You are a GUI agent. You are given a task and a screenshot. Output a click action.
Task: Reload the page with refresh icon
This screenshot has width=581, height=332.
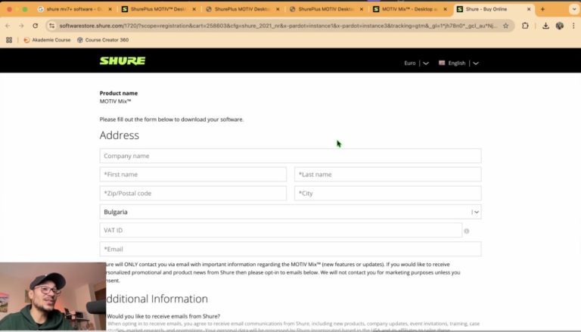tap(36, 26)
